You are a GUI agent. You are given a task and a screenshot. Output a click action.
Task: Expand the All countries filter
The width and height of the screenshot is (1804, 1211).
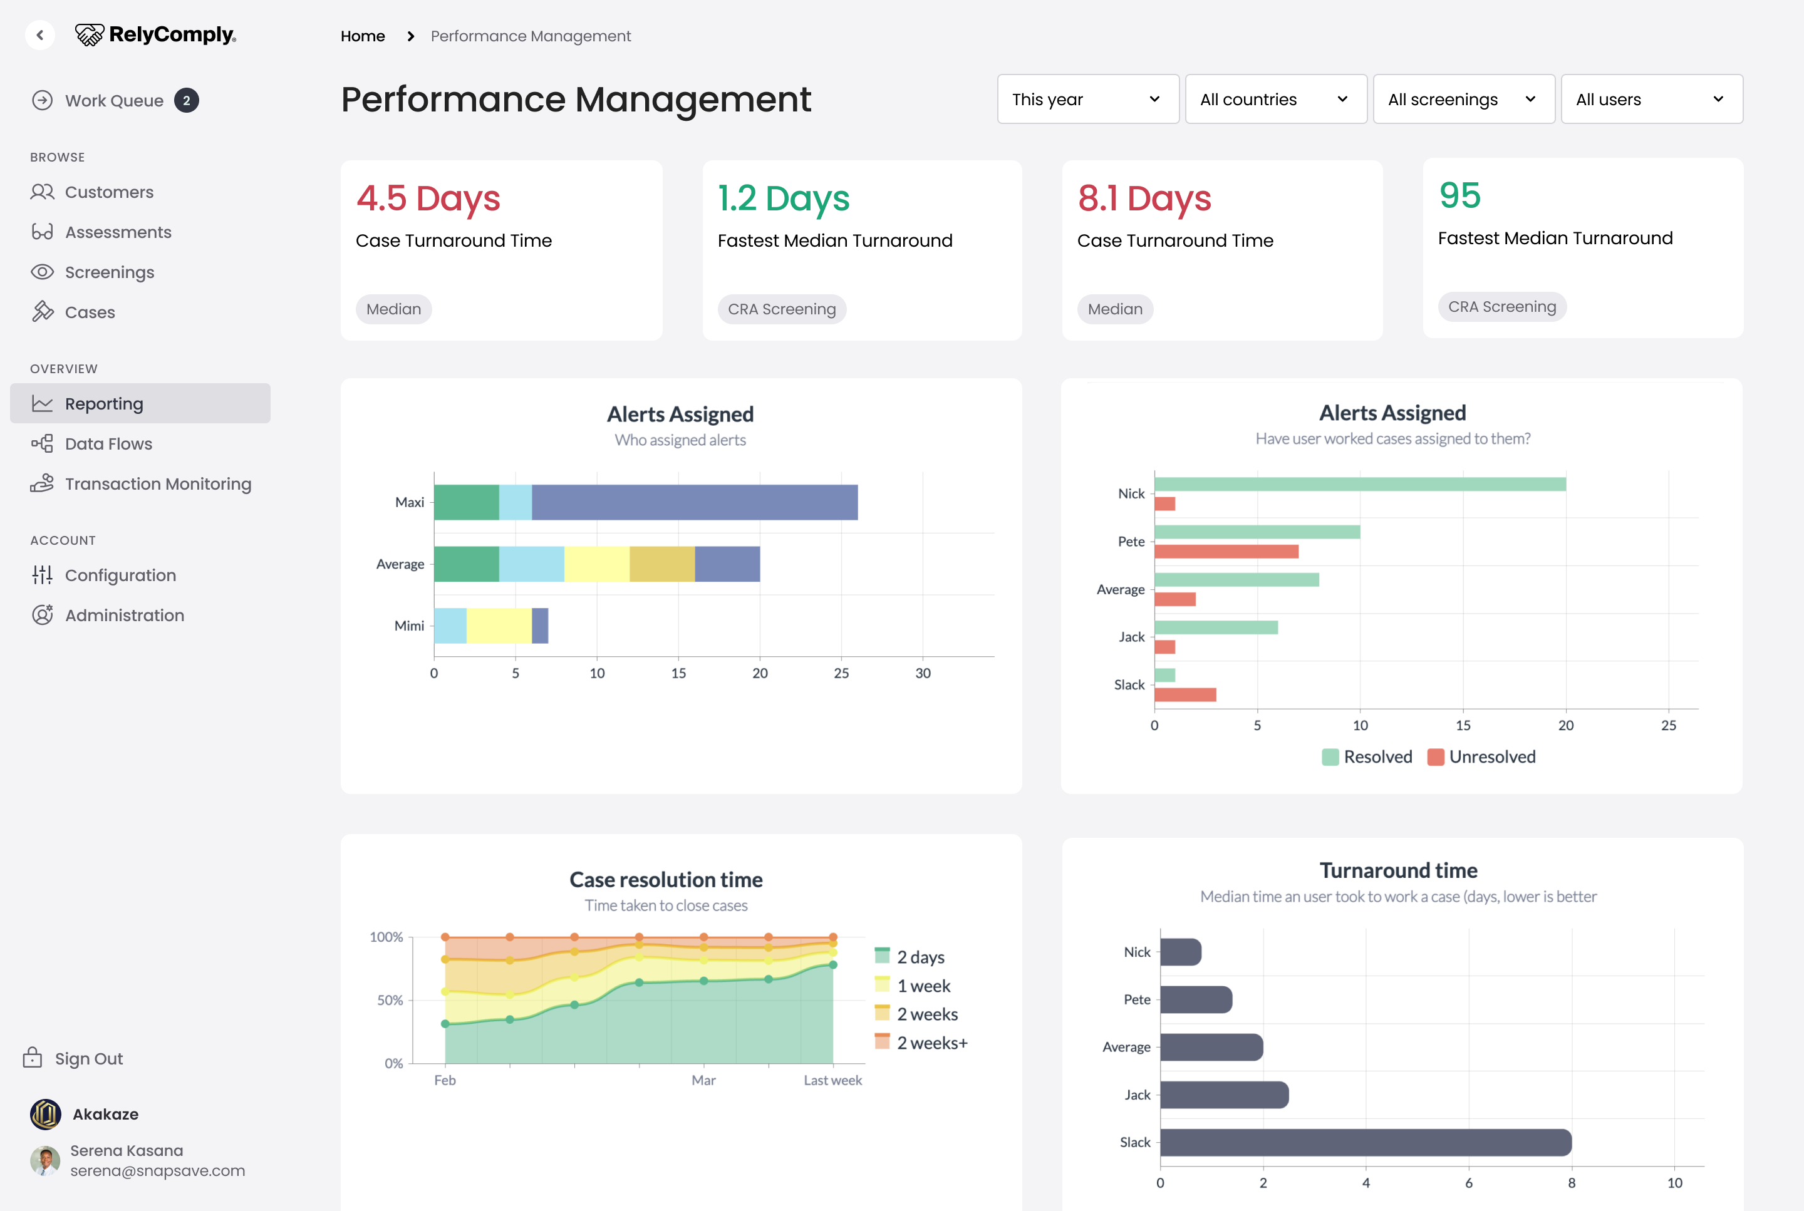(1275, 99)
